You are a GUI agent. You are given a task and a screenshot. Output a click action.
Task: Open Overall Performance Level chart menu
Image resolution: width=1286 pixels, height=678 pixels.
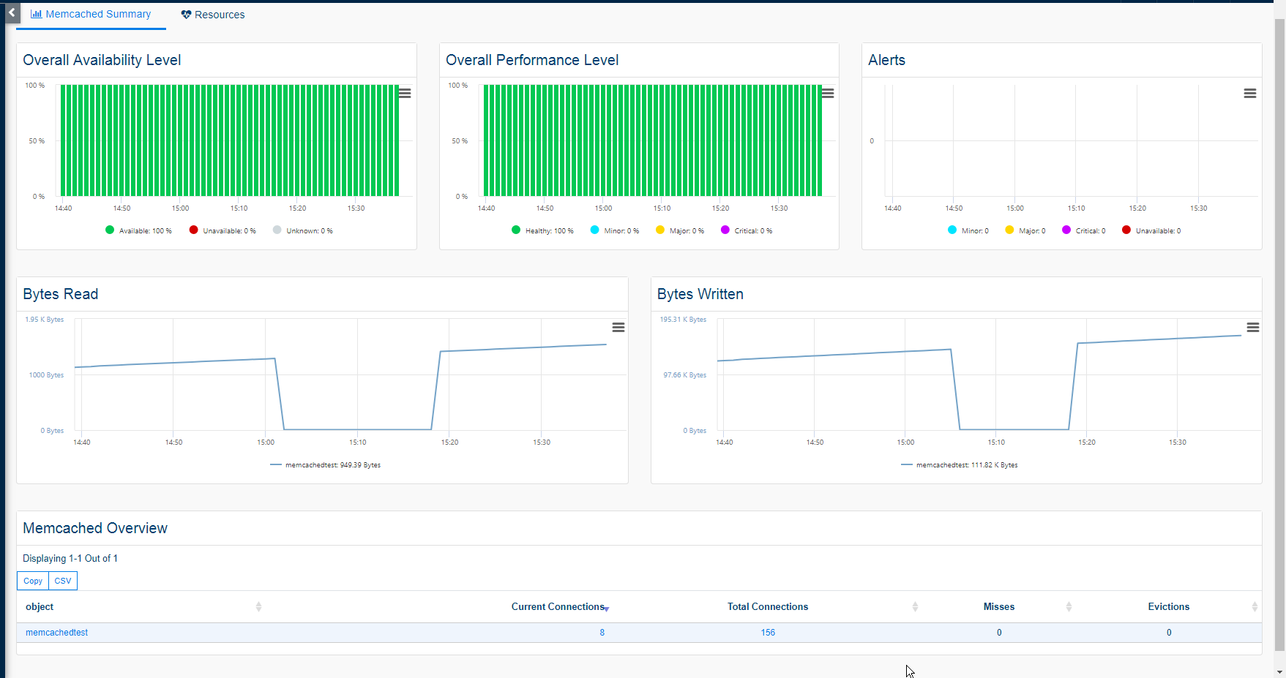[x=828, y=94]
